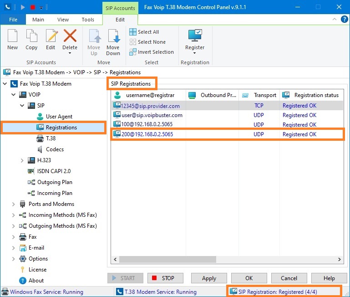This screenshot has height=297, width=350.
Task: Select the 200@192.168.0.2.5065 registration row
Action: tap(227, 134)
